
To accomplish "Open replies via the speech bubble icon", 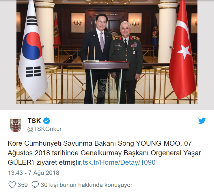I will 35,185.
